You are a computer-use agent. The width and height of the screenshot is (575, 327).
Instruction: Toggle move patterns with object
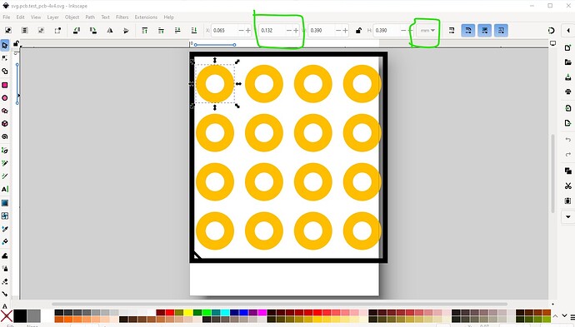click(502, 31)
